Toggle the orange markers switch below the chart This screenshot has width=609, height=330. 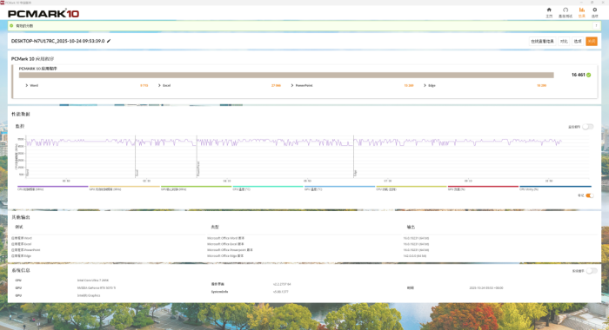click(590, 195)
